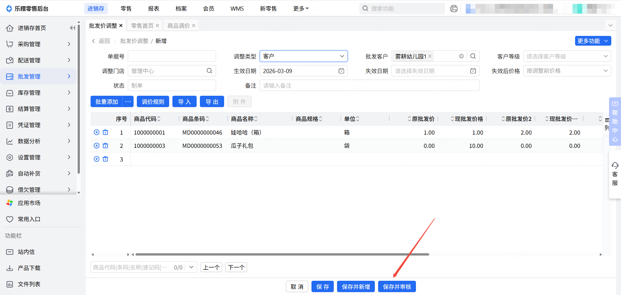This screenshot has width=621, height=295.
Task: Click the printer icon in top bar
Action: (454, 9)
